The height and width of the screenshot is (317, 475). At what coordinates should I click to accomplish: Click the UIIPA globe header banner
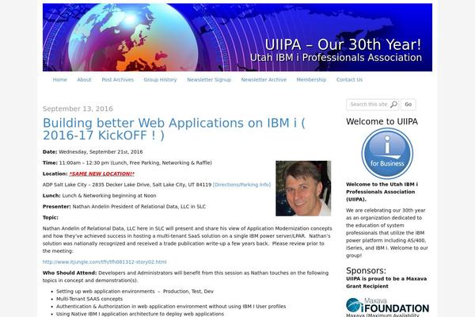click(237, 37)
